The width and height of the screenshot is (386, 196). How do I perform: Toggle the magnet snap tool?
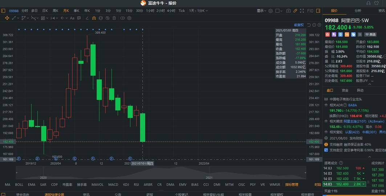point(94,18)
